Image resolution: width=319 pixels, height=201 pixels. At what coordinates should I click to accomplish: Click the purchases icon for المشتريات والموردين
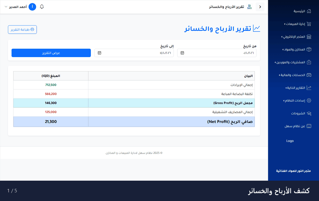[x=309, y=62]
